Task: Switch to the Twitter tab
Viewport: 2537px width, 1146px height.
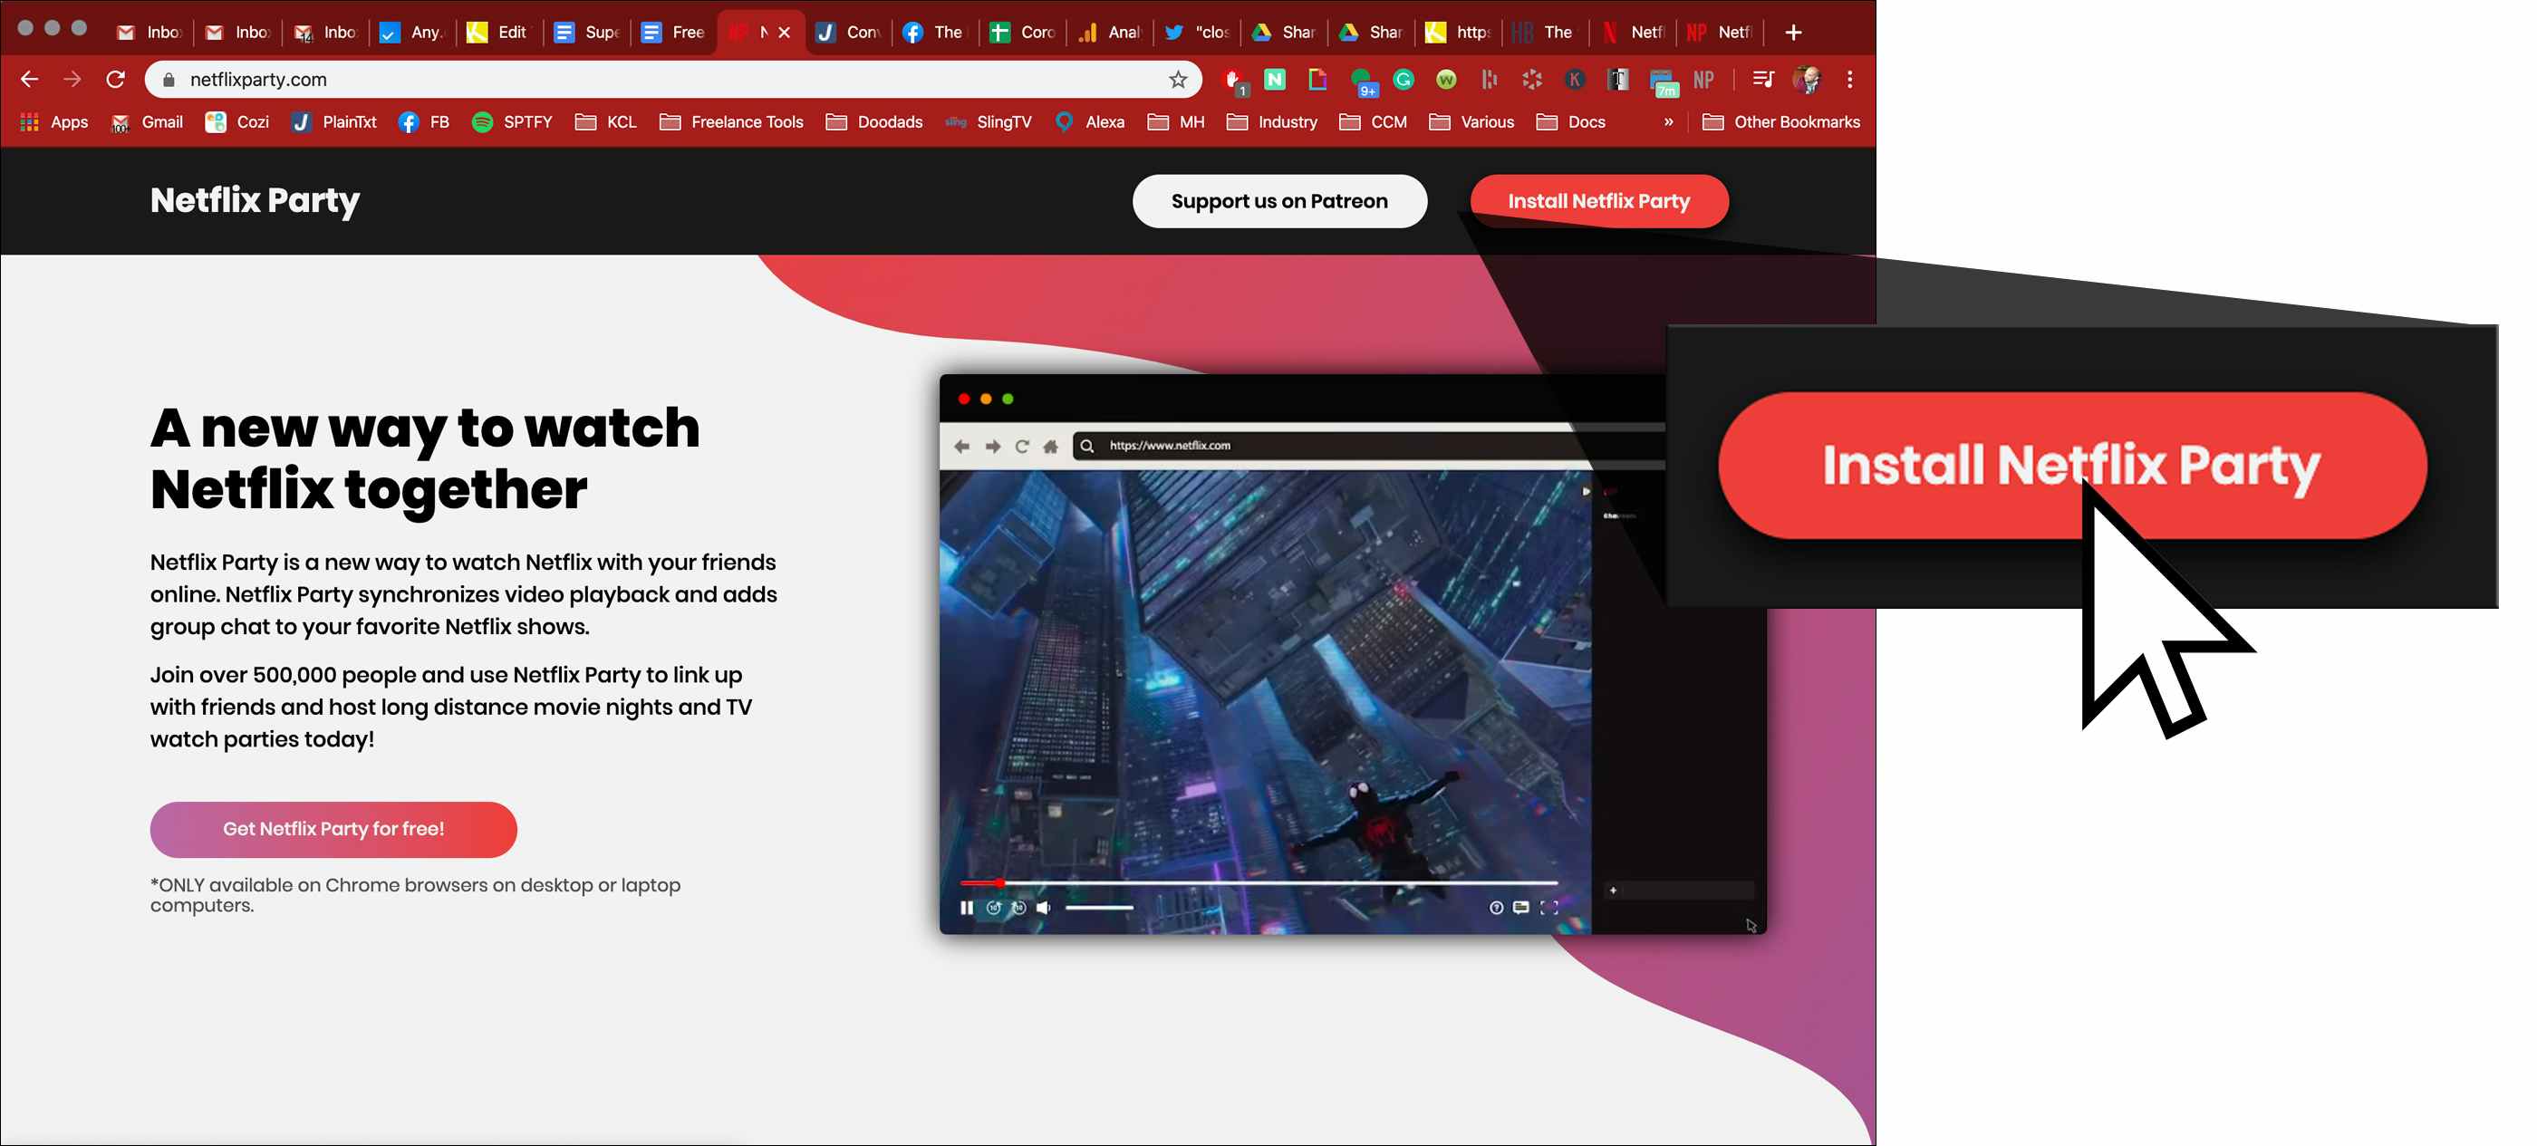Action: coord(1196,33)
